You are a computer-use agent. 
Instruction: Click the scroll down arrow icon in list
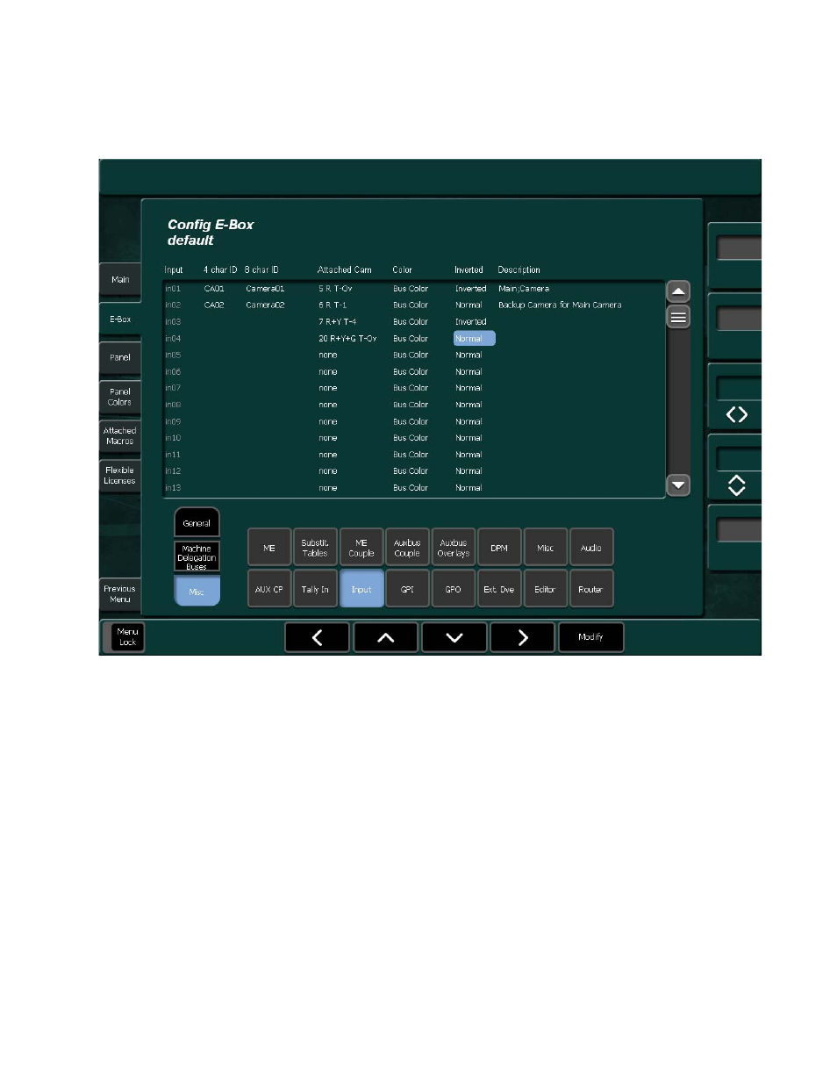click(678, 485)
